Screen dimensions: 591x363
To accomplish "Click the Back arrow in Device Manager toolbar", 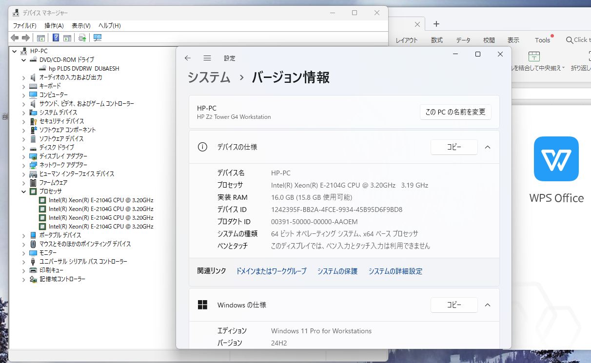I will 15,38.
